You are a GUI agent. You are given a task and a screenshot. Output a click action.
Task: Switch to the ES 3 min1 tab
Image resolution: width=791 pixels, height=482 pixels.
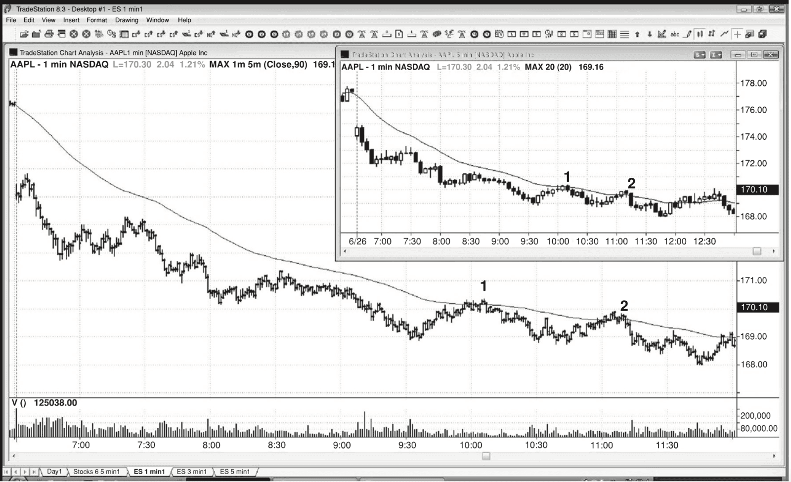point(192,472)
